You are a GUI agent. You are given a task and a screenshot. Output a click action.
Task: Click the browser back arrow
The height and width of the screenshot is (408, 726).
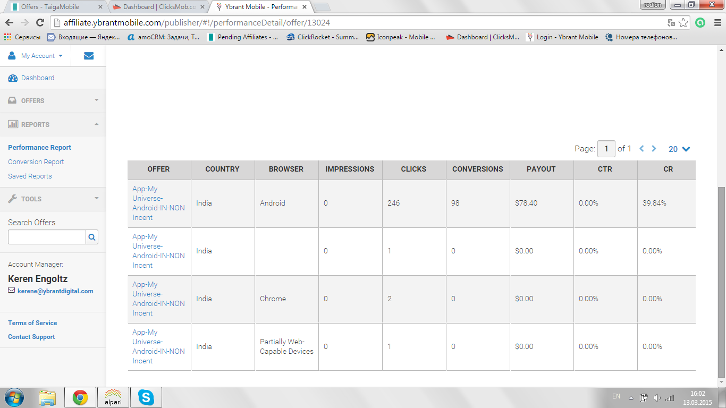pos(9,23)
